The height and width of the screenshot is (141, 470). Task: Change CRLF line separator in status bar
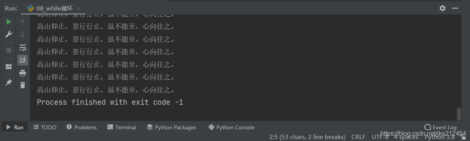pos(358,137)
